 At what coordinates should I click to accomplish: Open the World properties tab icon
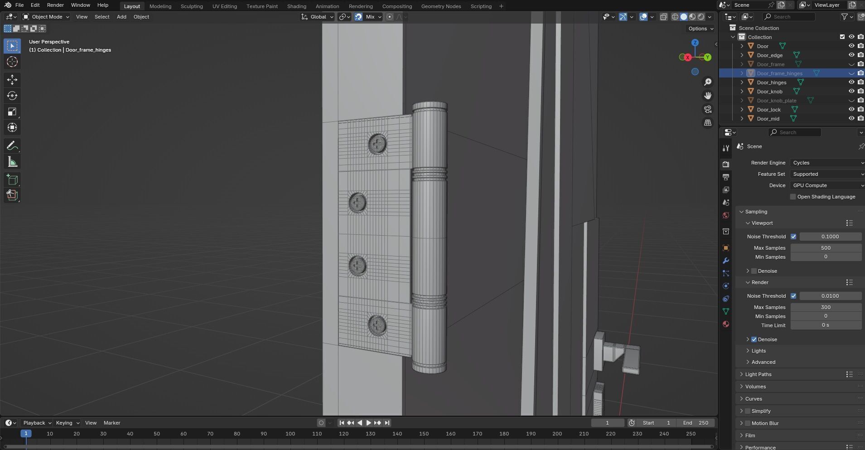[x=726, y=215]
